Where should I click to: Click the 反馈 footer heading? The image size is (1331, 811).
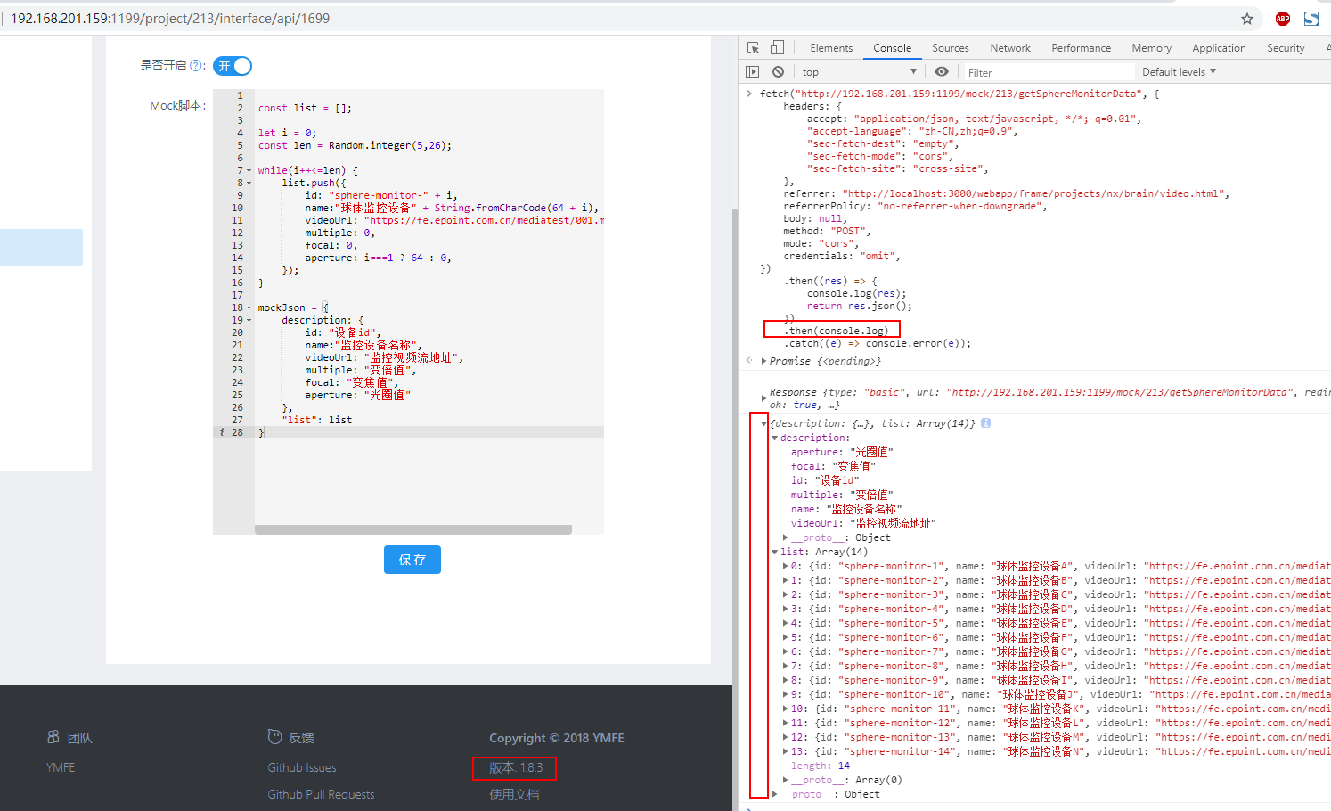pyautogui.click(x=301, y=738)
